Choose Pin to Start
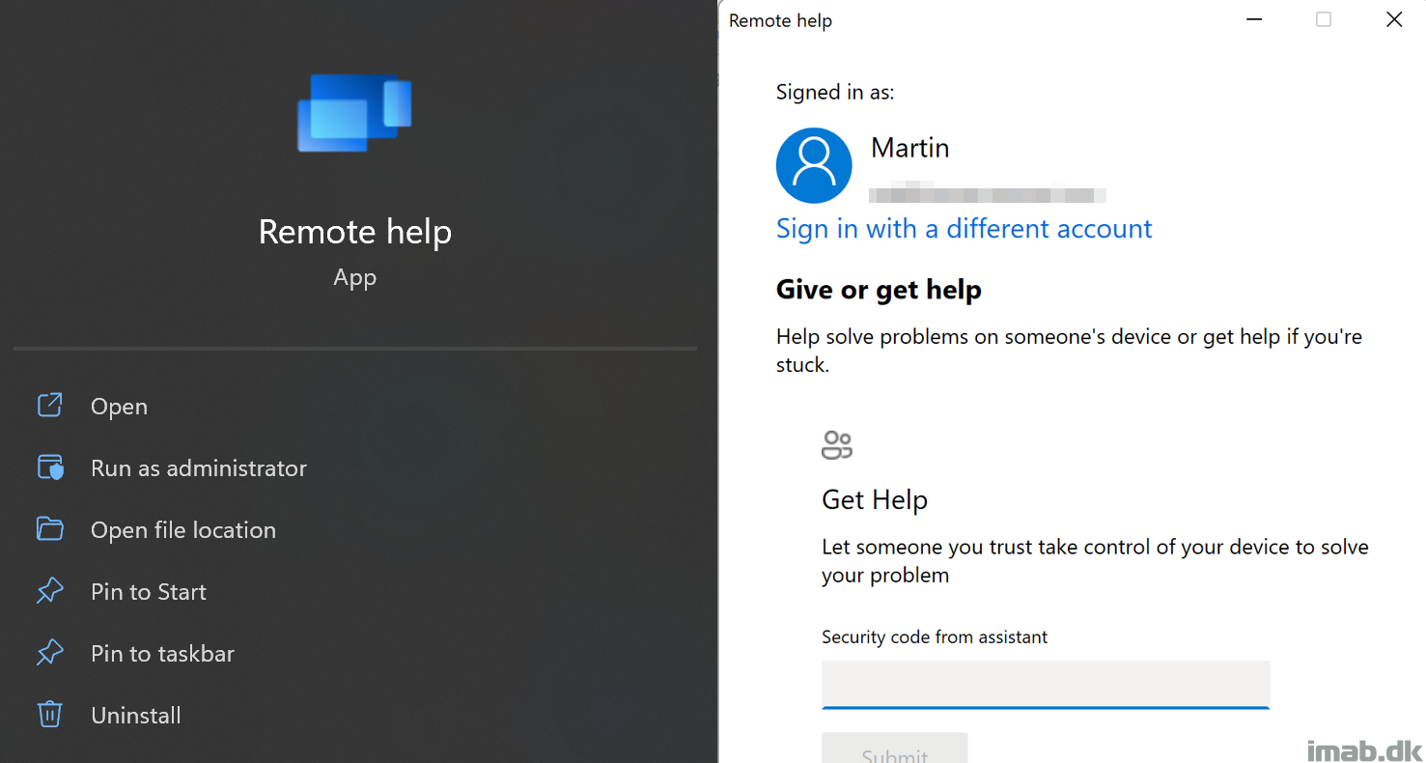 pyautogui.click(x=149, y=592)
